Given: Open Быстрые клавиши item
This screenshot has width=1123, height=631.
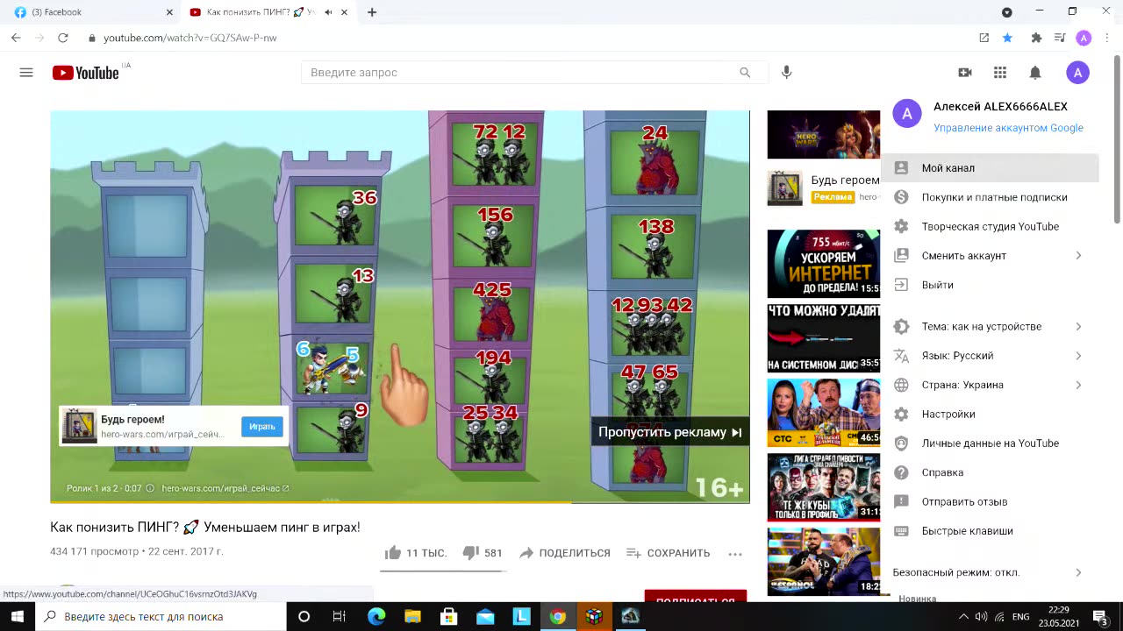Looking at the screenshot, I should [990, 531].
